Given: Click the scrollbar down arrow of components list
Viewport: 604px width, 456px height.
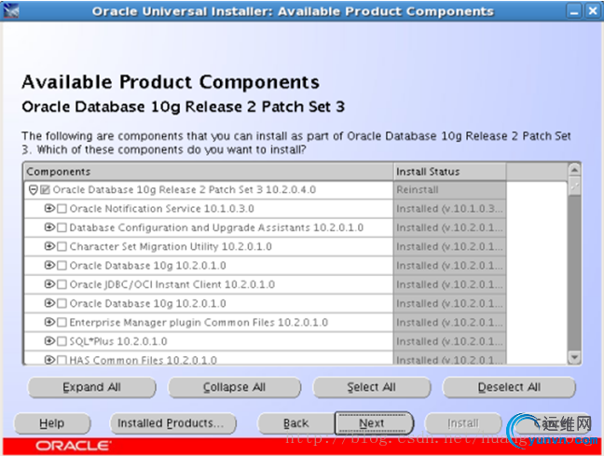Looking at the screenshot, I should (x=574, y=357).
